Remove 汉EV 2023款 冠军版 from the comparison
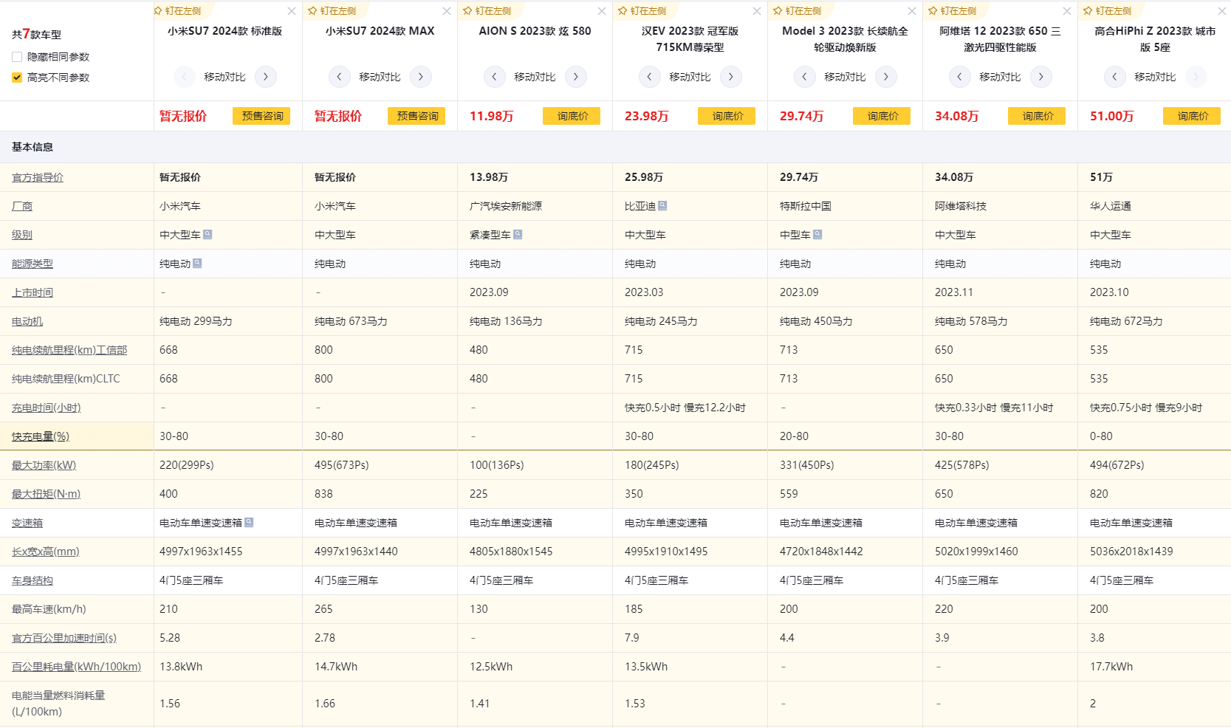Viewport: 1231px width, 728px height. coord(757,11)
